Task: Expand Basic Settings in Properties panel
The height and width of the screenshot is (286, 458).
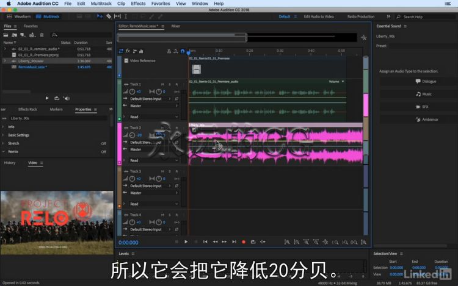Action: point(3,135)
